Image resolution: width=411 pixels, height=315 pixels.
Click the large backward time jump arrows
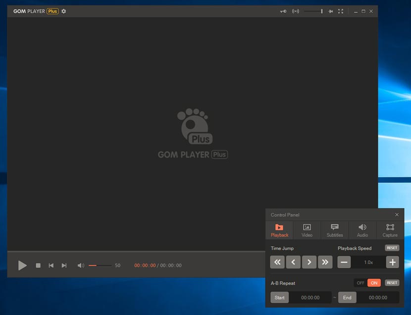[x=277, y=262]
